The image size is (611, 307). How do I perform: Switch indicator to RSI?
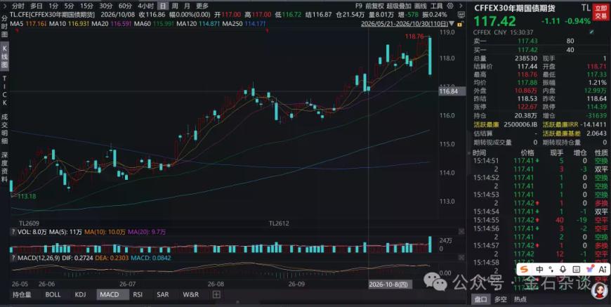click(138, 294)
